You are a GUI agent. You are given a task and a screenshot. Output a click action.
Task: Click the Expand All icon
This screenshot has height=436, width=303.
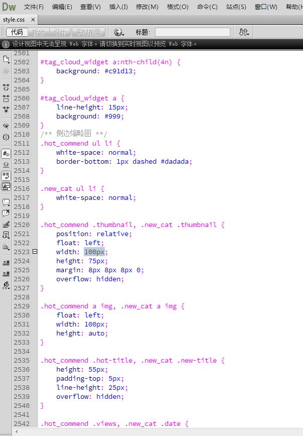pyautogui.click(x=6, y=110)
